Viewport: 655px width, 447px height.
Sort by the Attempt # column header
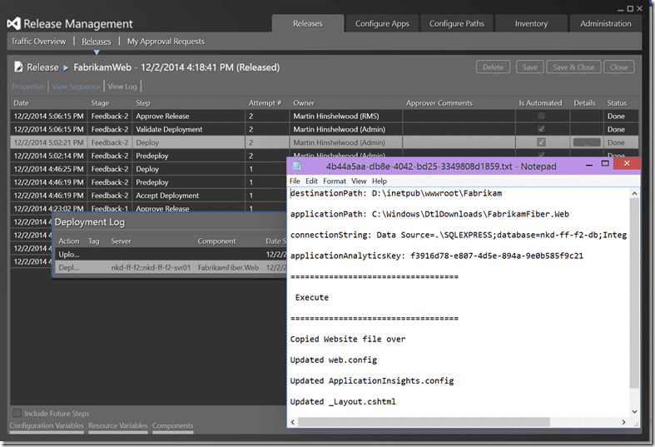pyautogui.click(x=265, y=102)
